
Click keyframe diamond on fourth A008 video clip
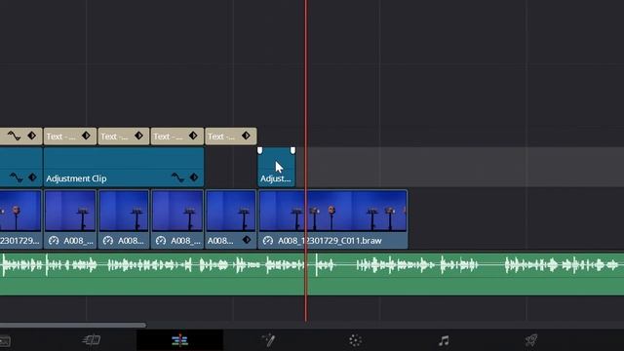[247, 240]
